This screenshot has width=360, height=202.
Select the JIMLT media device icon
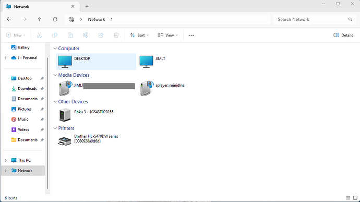click(65, 88)
